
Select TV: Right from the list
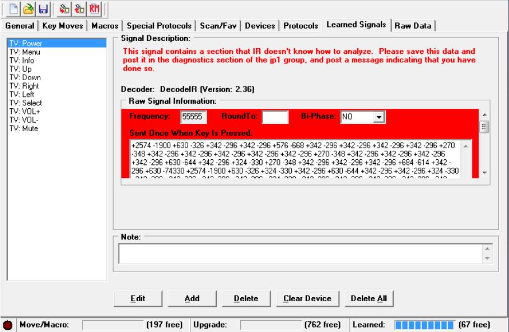point(57,86)
